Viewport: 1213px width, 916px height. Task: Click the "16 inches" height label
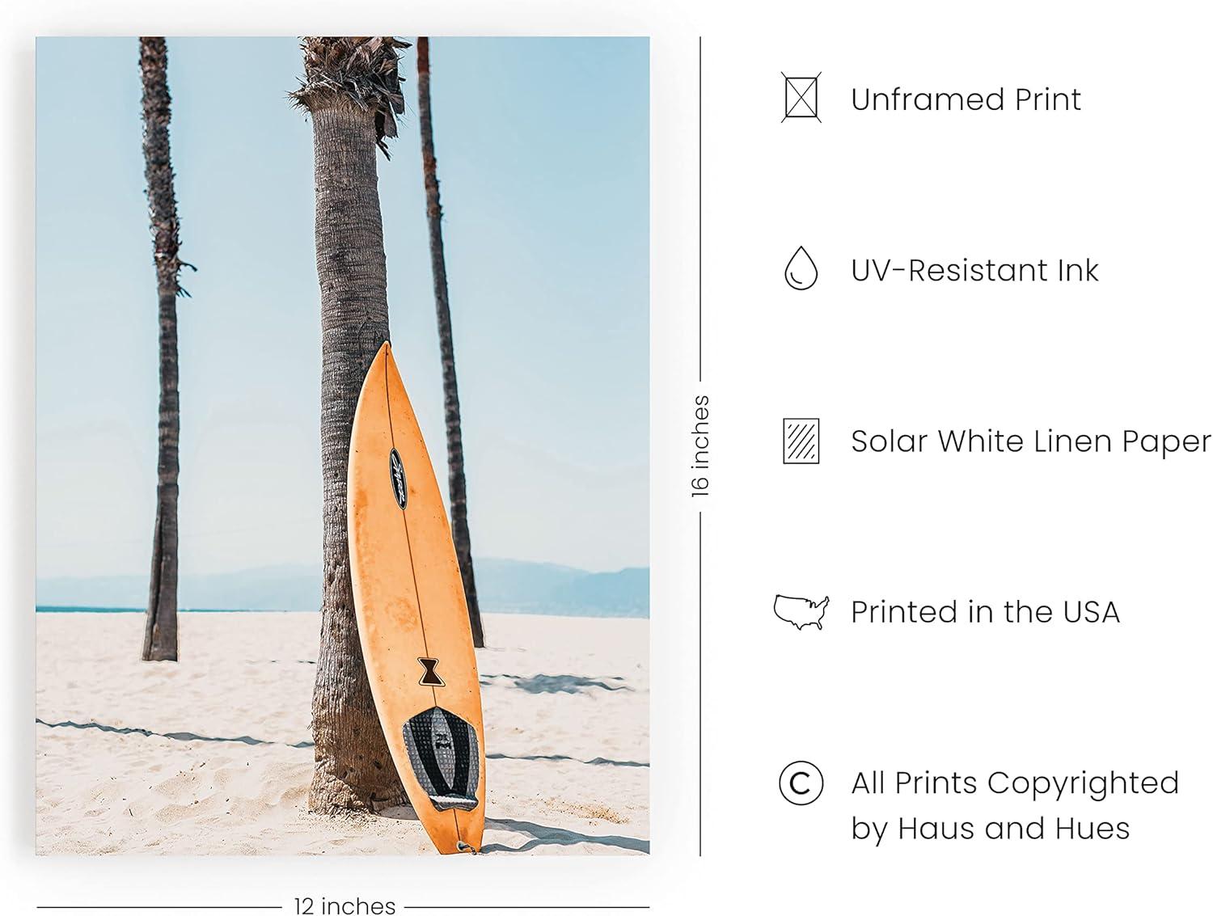point(700,445)
